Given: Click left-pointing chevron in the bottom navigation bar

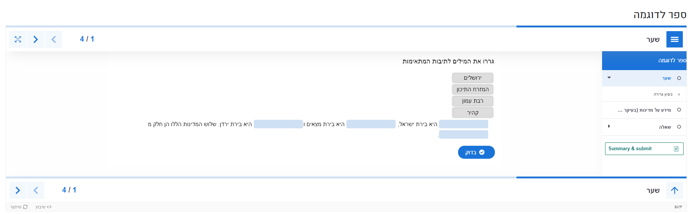Looking at the screenshot, I should pos(36,190).
